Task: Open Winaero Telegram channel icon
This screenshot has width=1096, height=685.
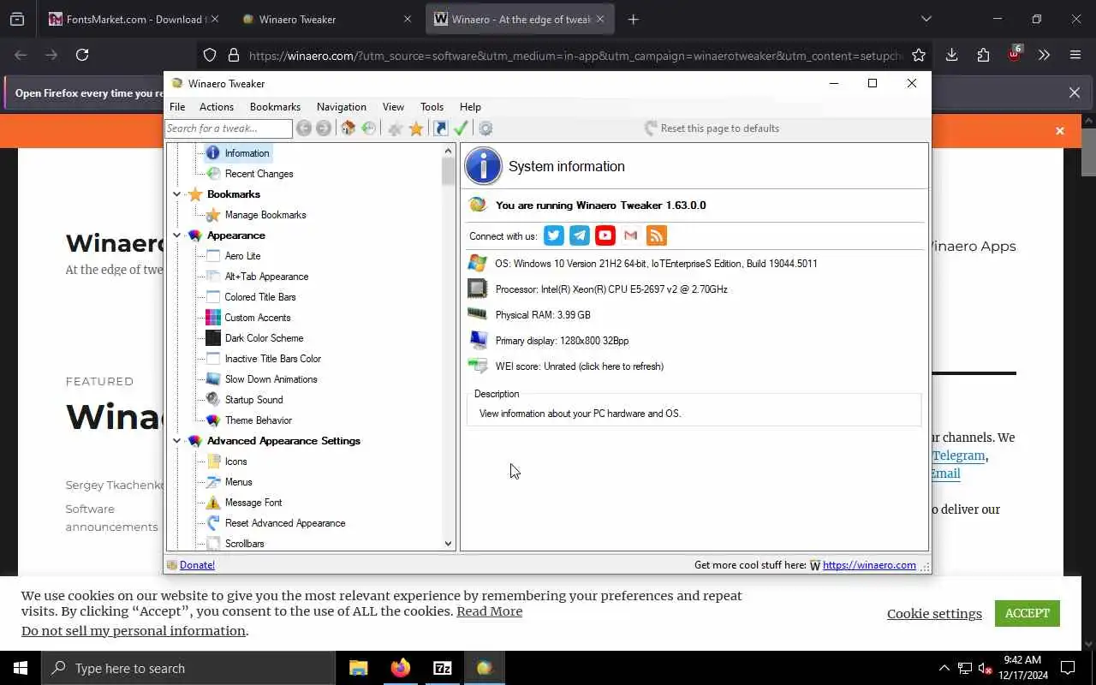Action: click(x=580, y=235)
